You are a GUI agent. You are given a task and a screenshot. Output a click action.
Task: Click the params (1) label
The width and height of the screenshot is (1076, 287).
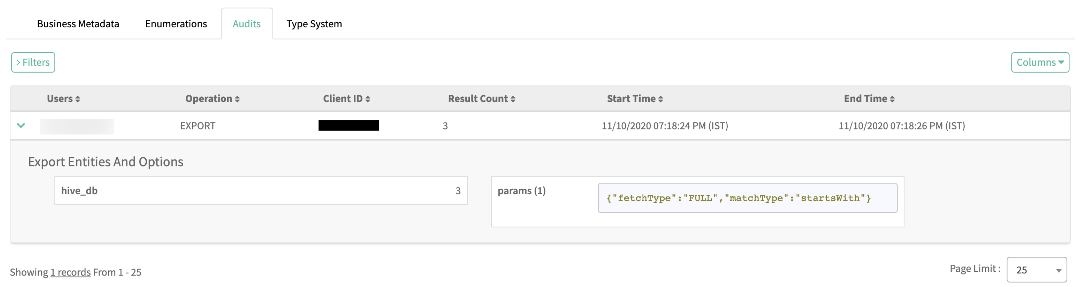(x=521, y=191)
